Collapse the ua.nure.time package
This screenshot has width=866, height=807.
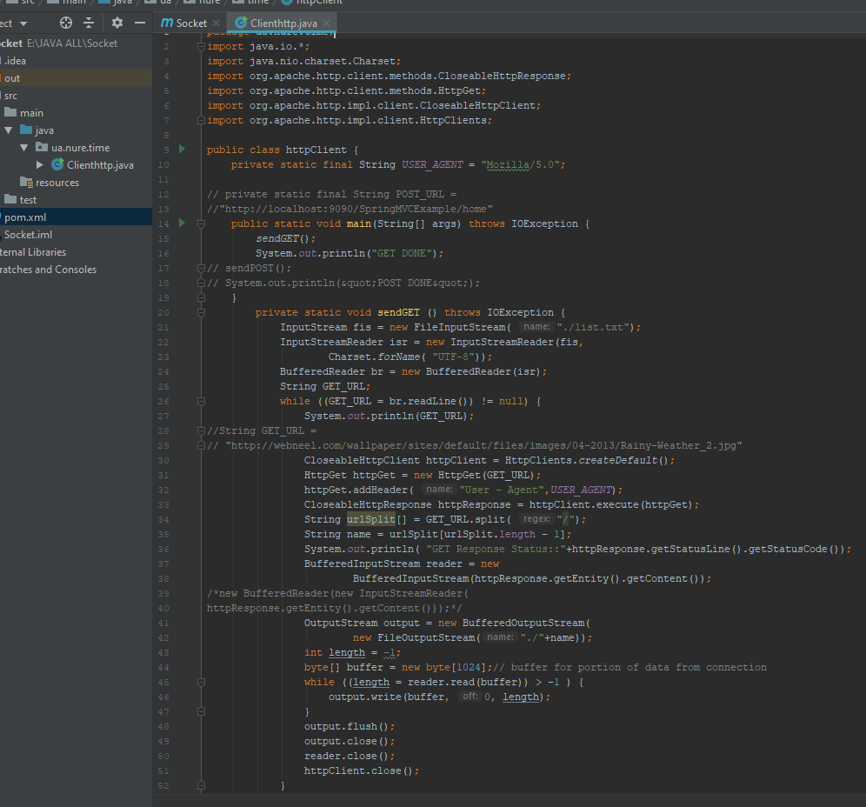pos(24,148)
